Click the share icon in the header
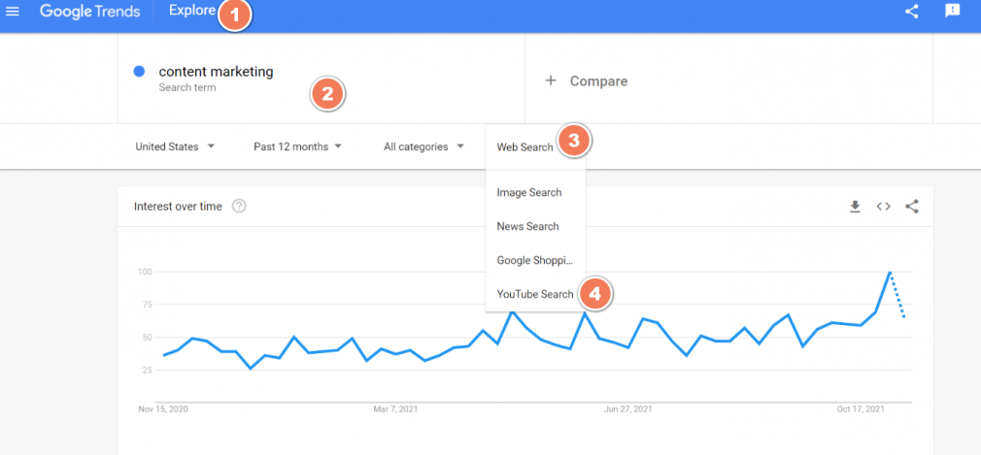981x455 pixels. click(x=912, y=12)
